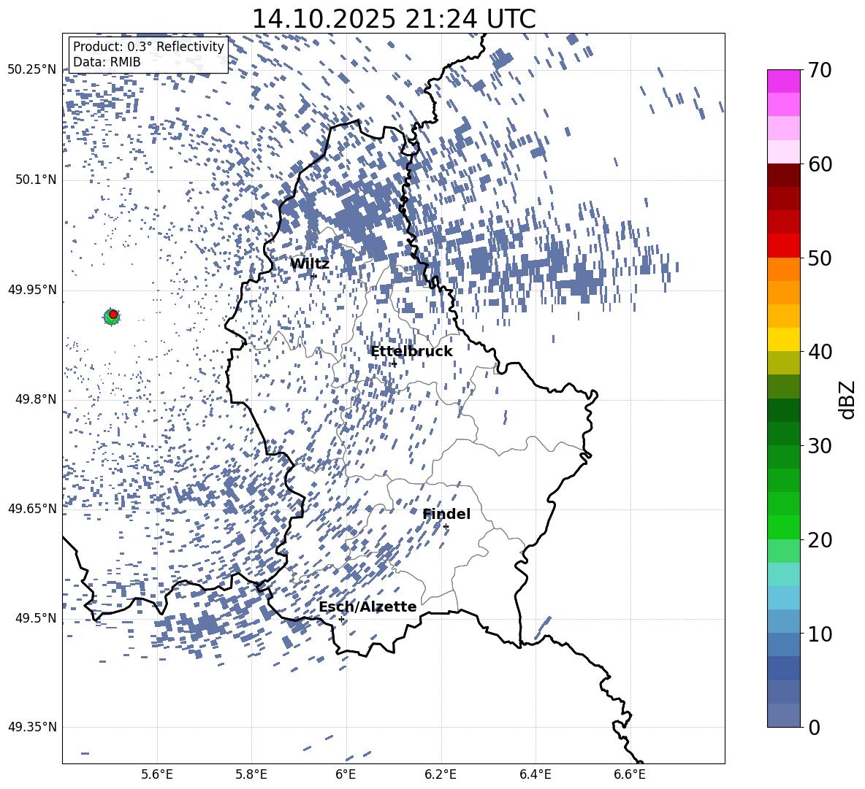Click the bright red swatch just above 50 dBZ
The height and width of the screenshot is (789, 865).
pyautogui.click(x=783, y=246)
